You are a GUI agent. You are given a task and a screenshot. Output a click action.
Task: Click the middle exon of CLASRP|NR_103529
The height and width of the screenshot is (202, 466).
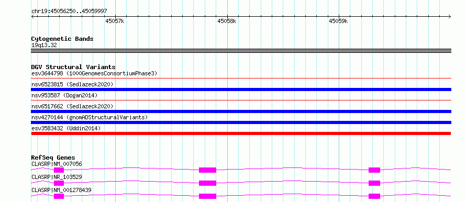click(207, 183)
